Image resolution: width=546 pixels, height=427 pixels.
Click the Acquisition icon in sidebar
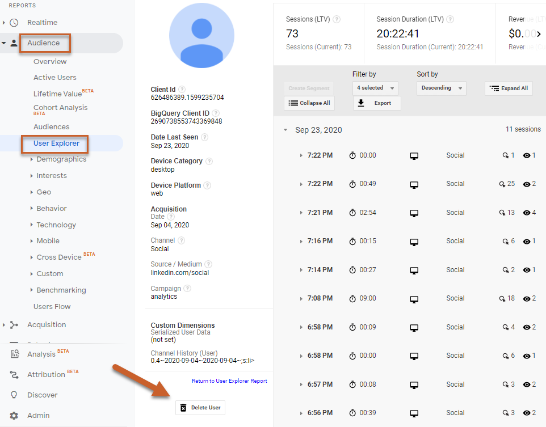[x=14, y=325]
